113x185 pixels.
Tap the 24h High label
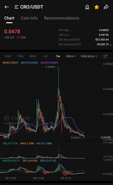(64, 30)
